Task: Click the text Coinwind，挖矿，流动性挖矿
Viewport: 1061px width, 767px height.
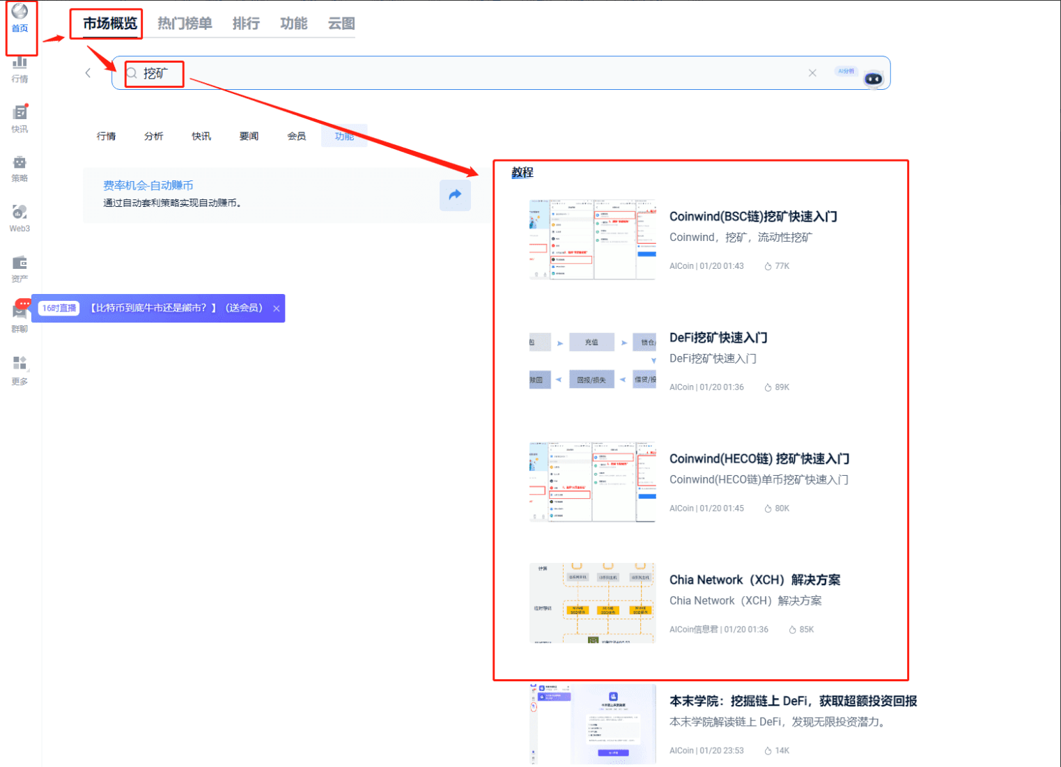Action: [741, 238]
